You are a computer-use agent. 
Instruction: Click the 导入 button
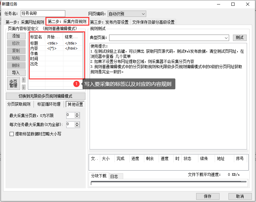coord(16,73)
